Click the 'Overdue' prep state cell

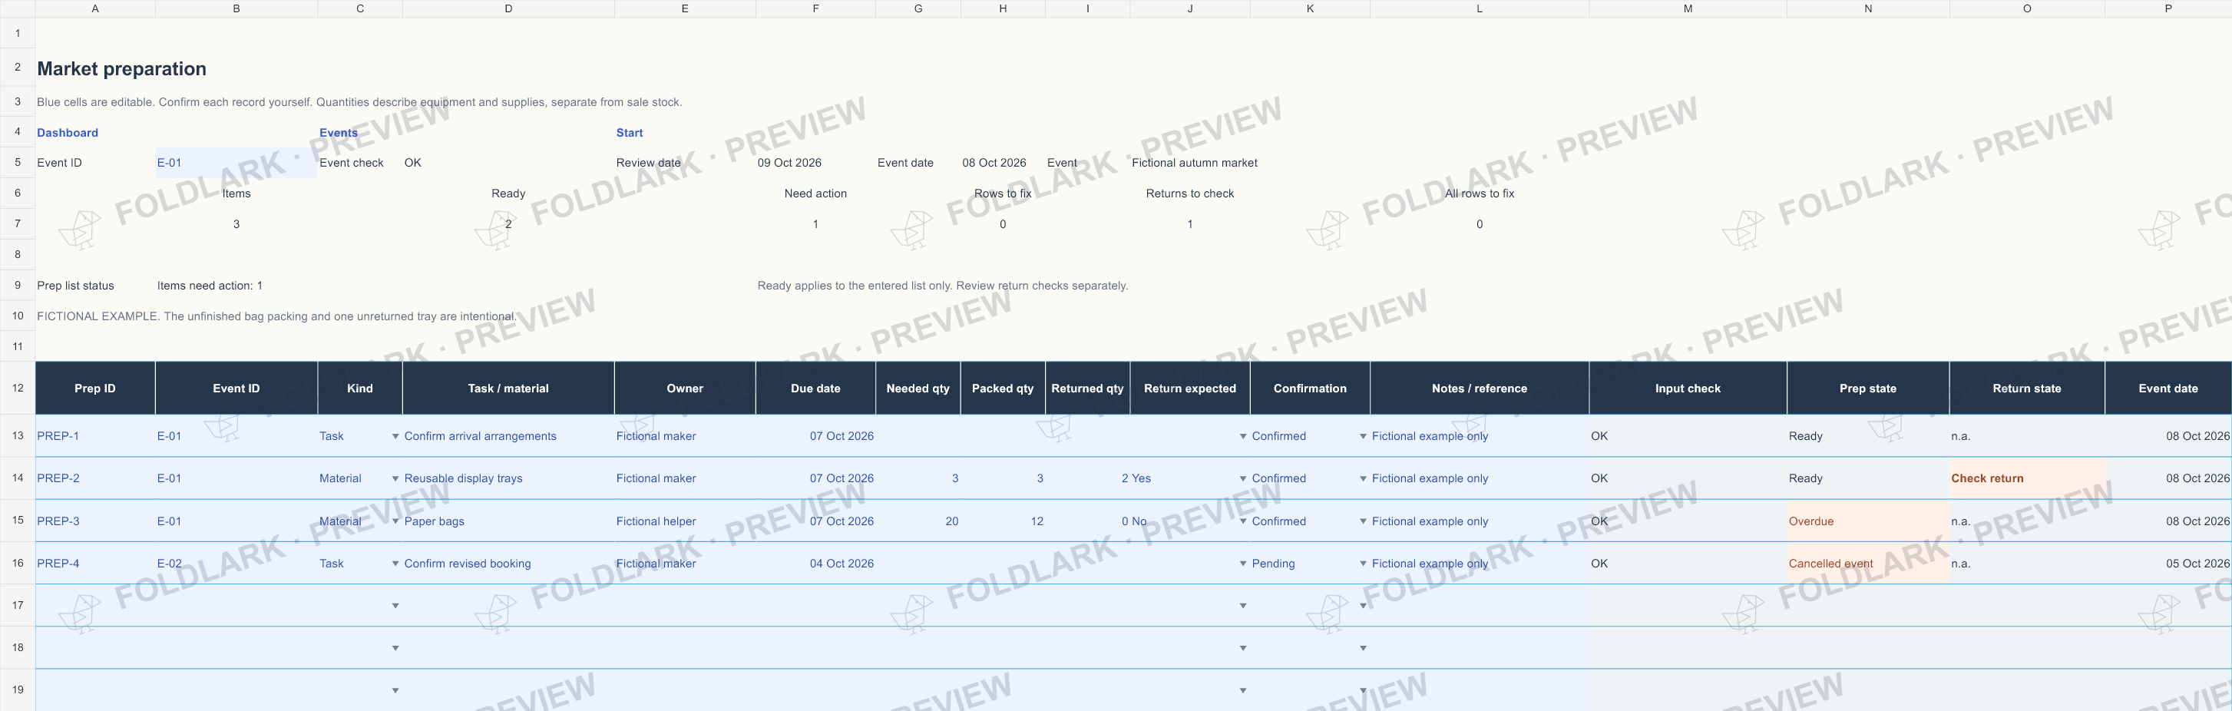click(1868, 521)
